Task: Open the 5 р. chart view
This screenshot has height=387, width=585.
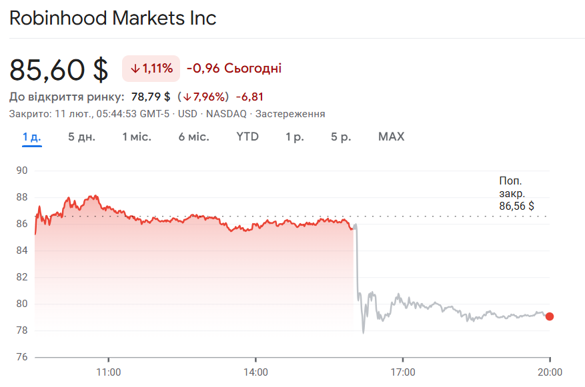Action: pyautogui.click(x=341, y=137)
